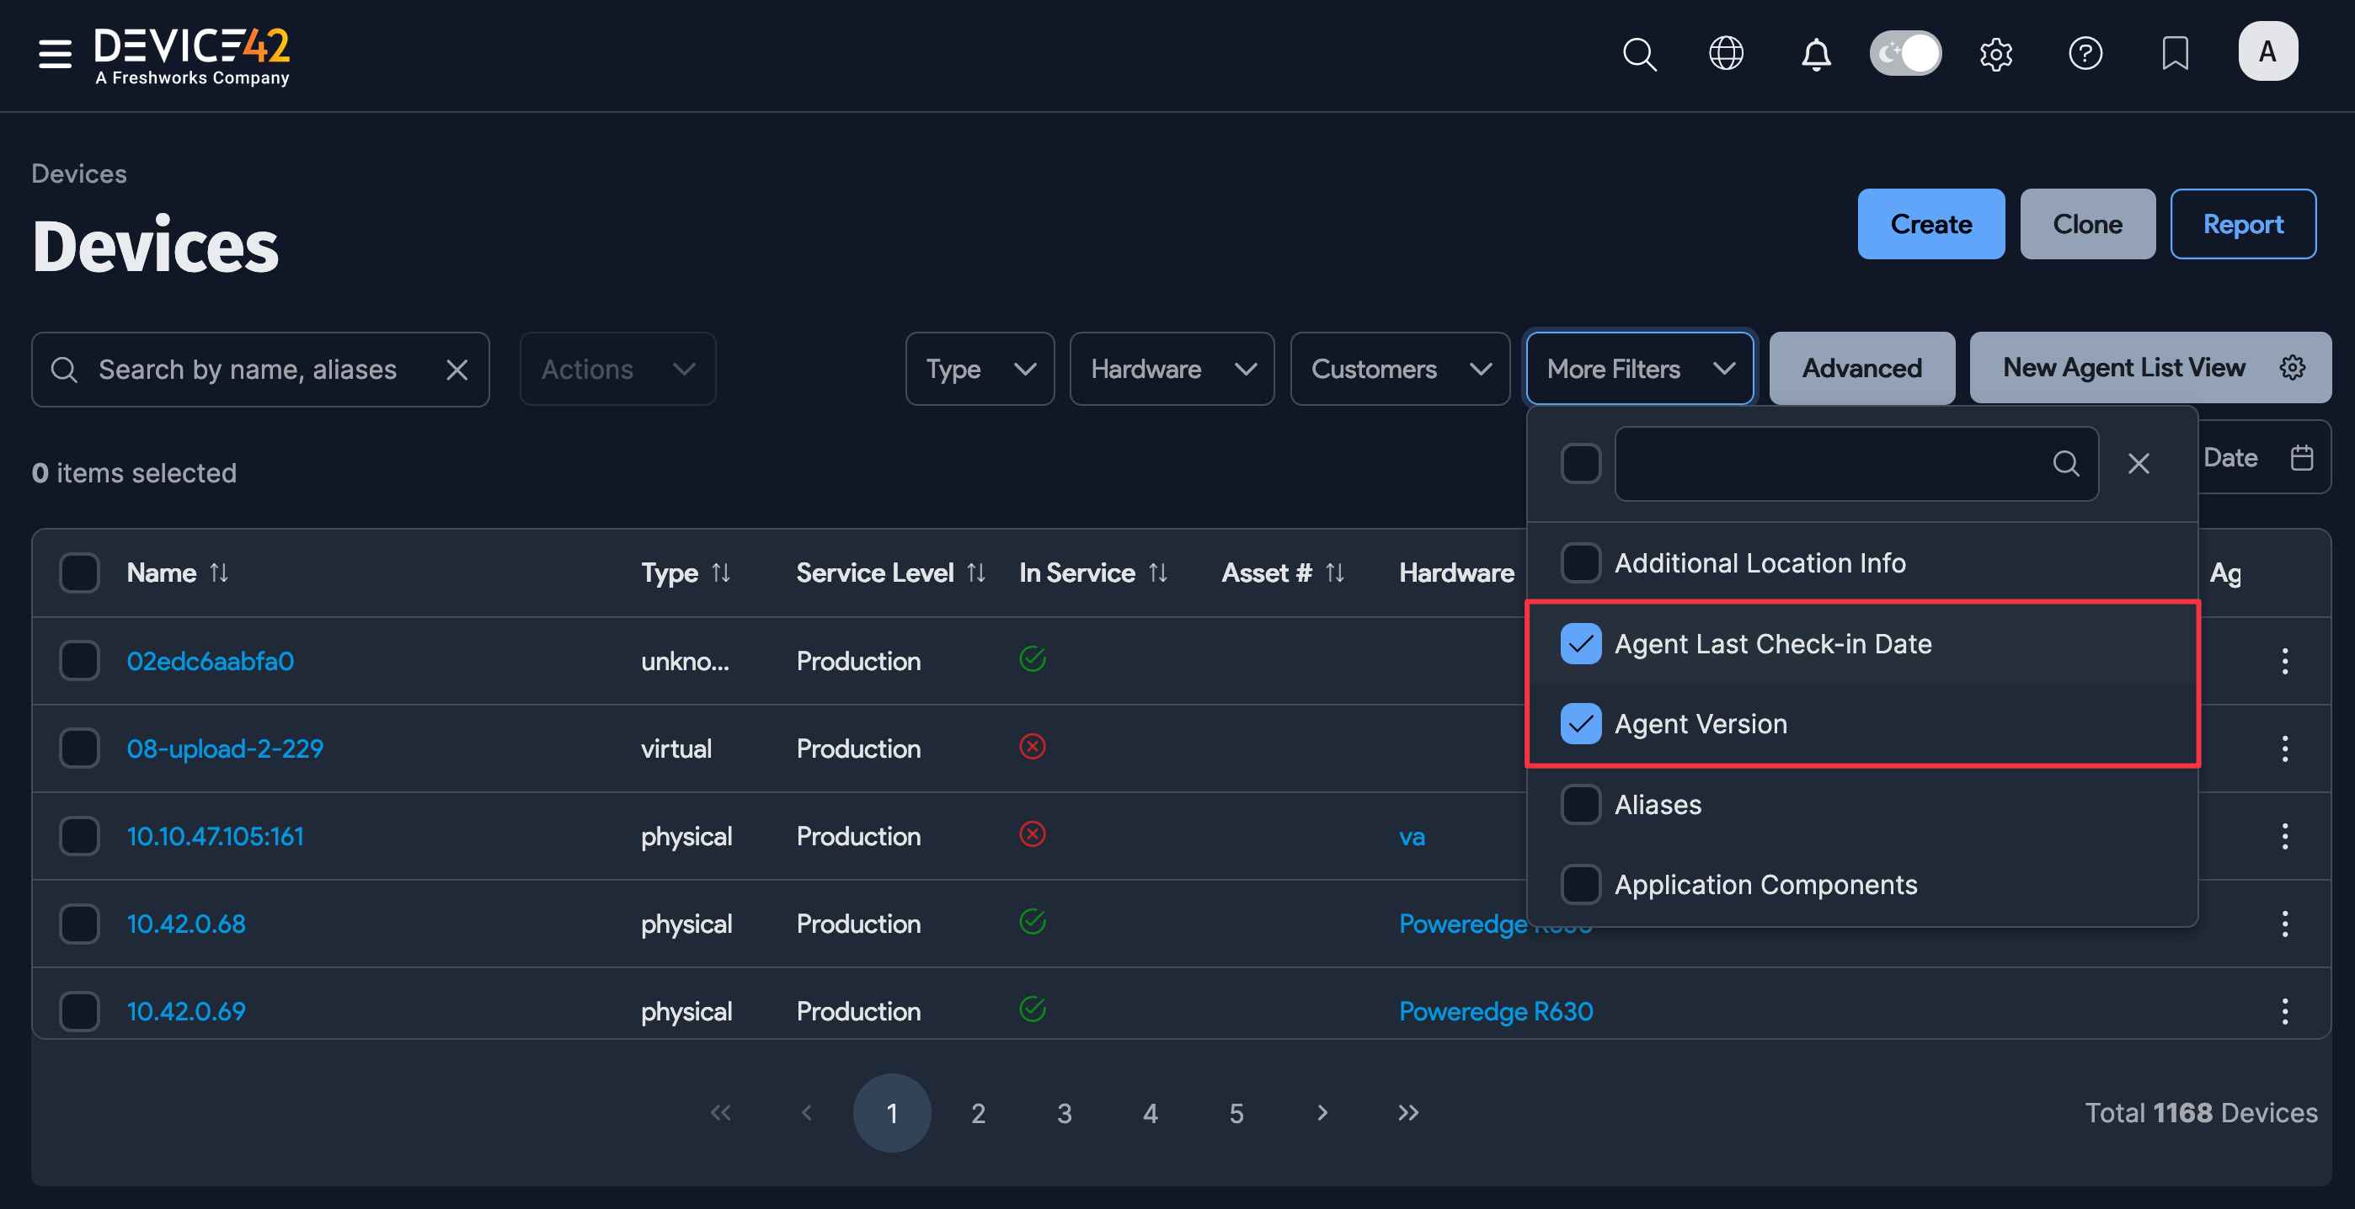The image size is (2355, 1209).
Task: Expand the Hardware filter dropdown
Action: [1171, 370]
